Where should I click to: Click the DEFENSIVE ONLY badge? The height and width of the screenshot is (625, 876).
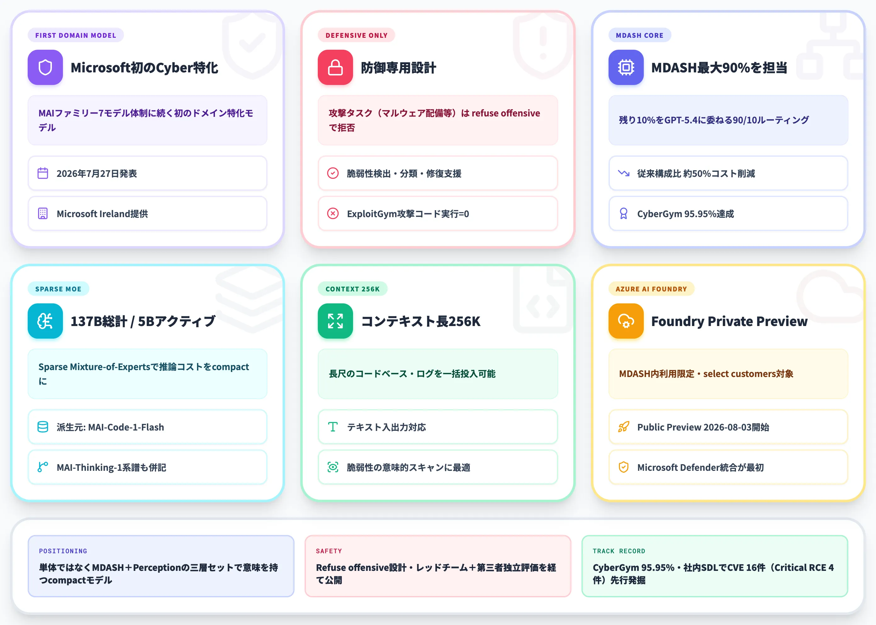coord(357,35)
